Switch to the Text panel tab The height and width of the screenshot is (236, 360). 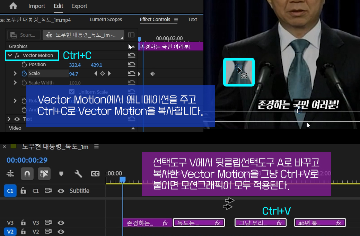click(192, 19)
